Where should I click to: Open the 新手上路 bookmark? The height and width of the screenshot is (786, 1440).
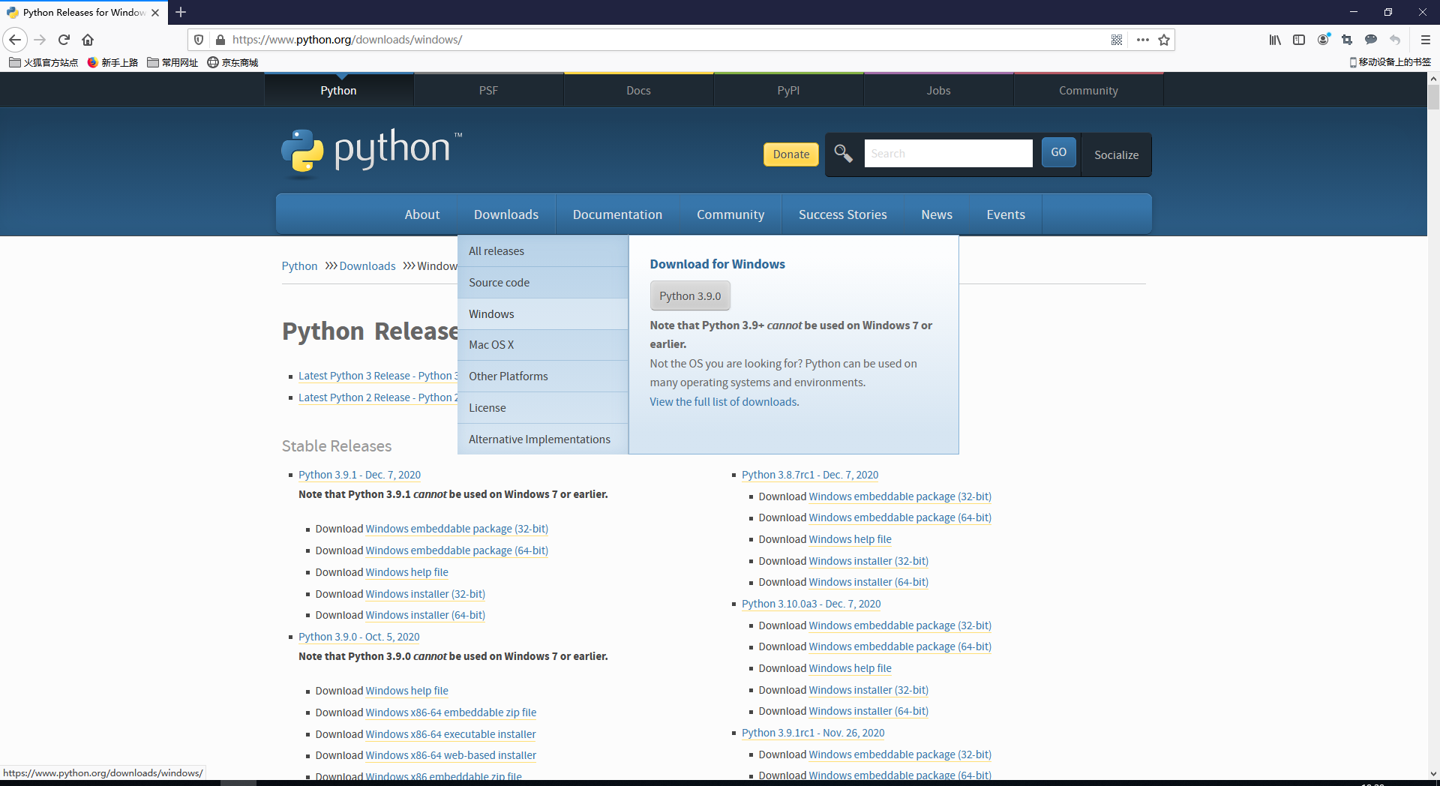pos(112,62)
